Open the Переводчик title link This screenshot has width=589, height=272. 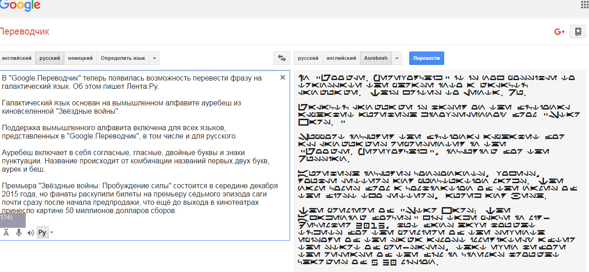click(x=24, y=32)
